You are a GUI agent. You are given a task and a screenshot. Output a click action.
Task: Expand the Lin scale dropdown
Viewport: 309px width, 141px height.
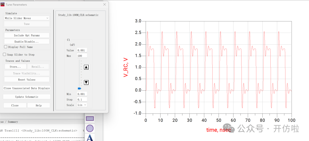tap(82, 105)
